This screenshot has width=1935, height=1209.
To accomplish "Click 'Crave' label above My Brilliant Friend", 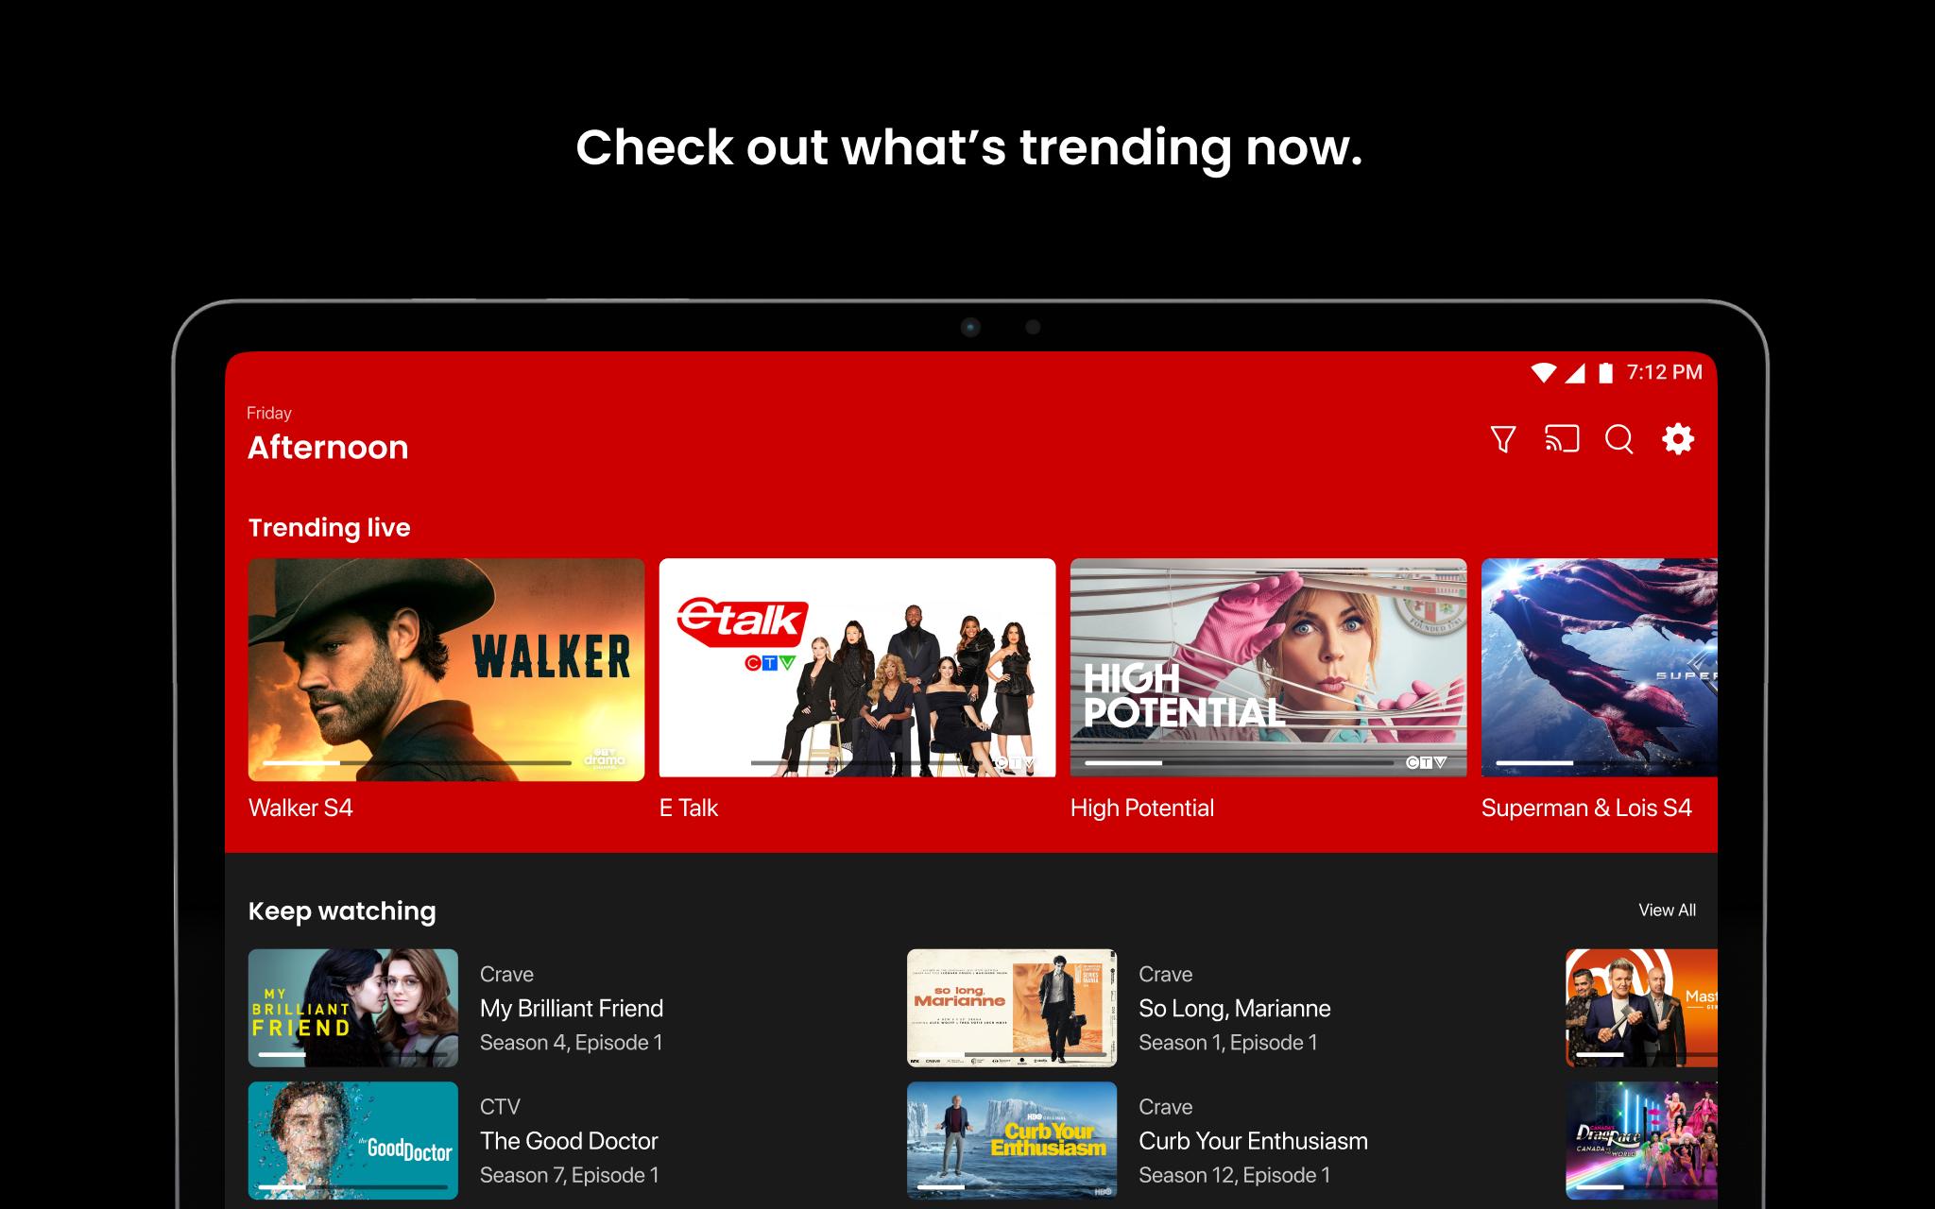I will pyautogui.click(x=506, y=974).
